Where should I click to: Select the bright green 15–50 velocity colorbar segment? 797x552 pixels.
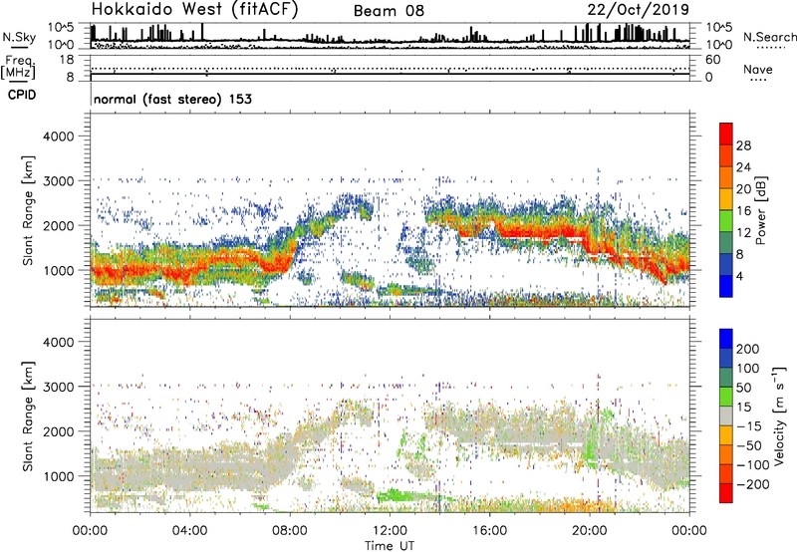coord(726,397)
